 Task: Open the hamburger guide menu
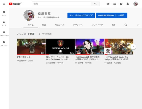(x=4, y=4)
